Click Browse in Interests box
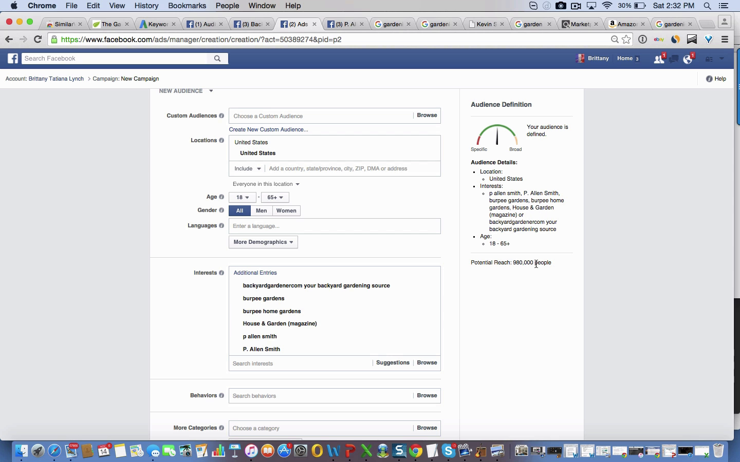 pos(427,363)
